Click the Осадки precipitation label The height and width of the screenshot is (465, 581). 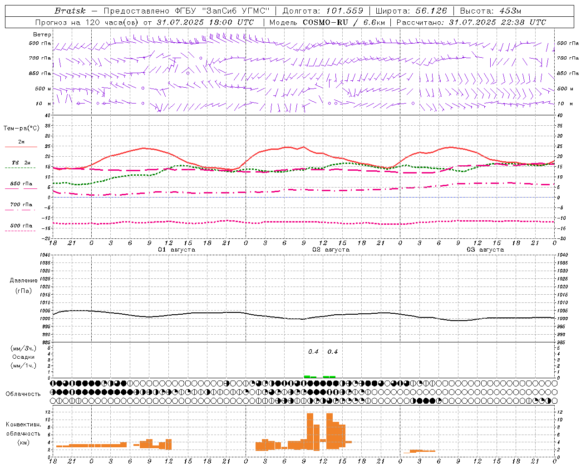24,357
